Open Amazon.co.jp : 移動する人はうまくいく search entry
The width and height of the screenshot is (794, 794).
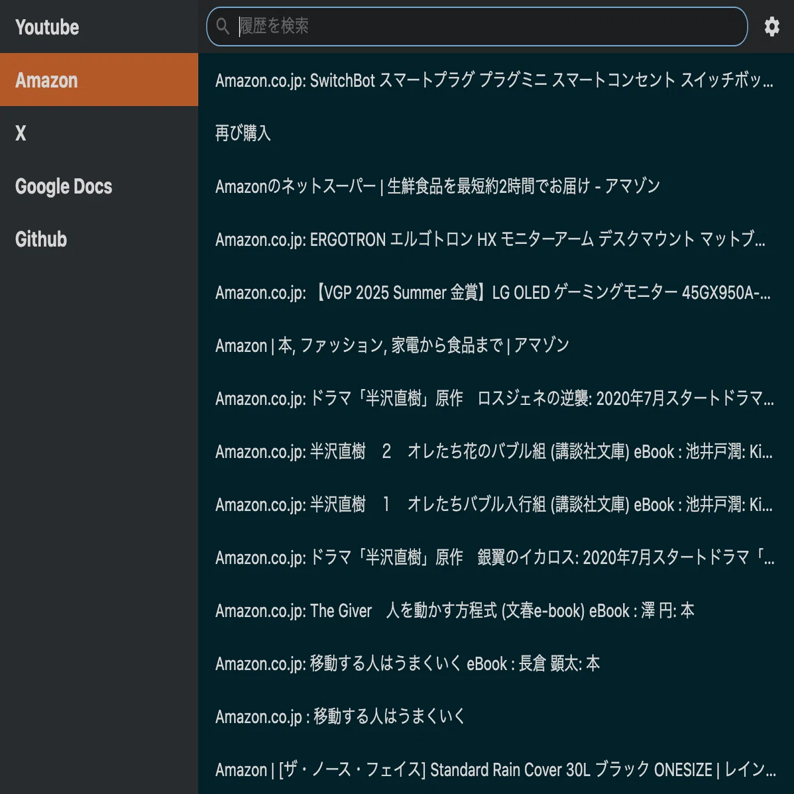pos(496,716)
